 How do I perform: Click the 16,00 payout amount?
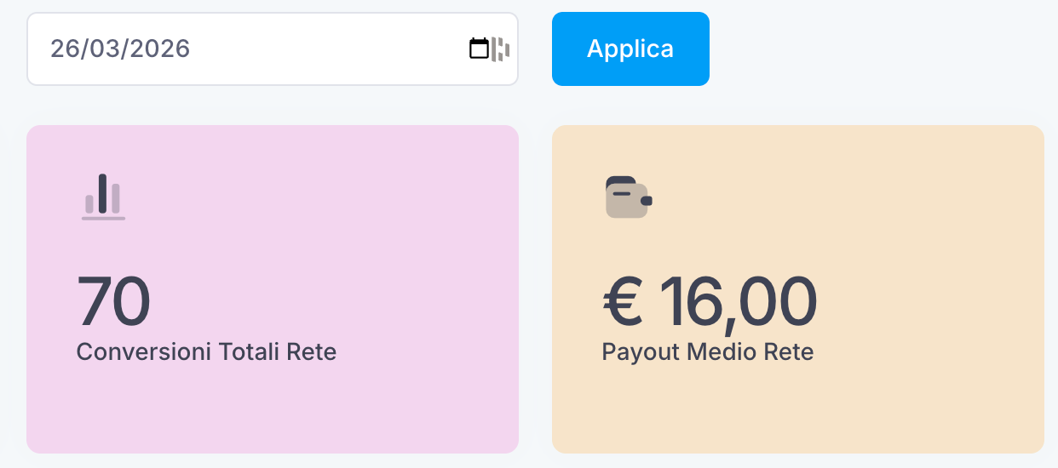pyautogui.click(x=738, y=302)
